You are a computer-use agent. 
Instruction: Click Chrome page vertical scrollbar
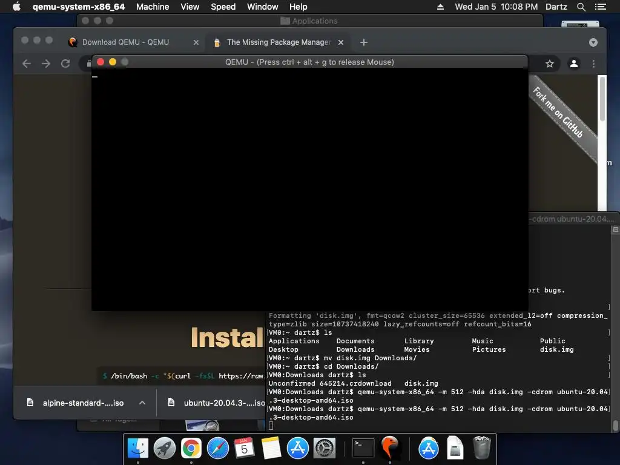(x=602, y=99)
